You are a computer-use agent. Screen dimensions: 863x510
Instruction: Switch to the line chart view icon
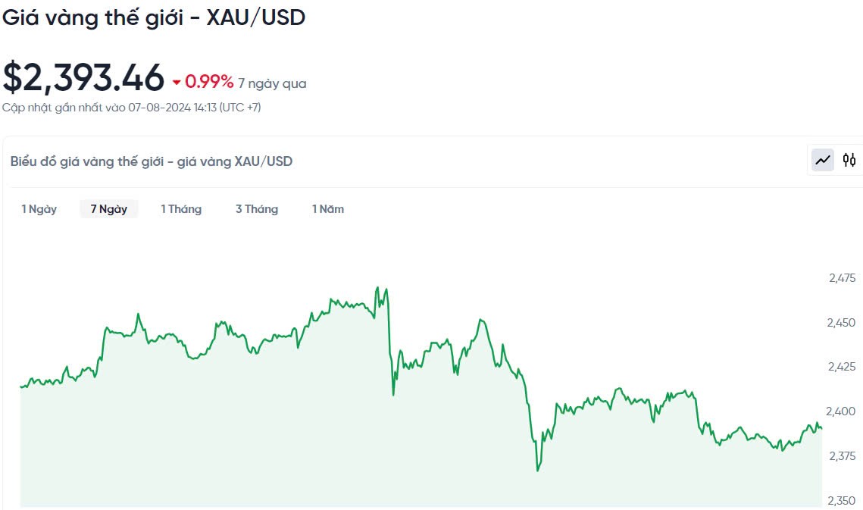[823, 160]
